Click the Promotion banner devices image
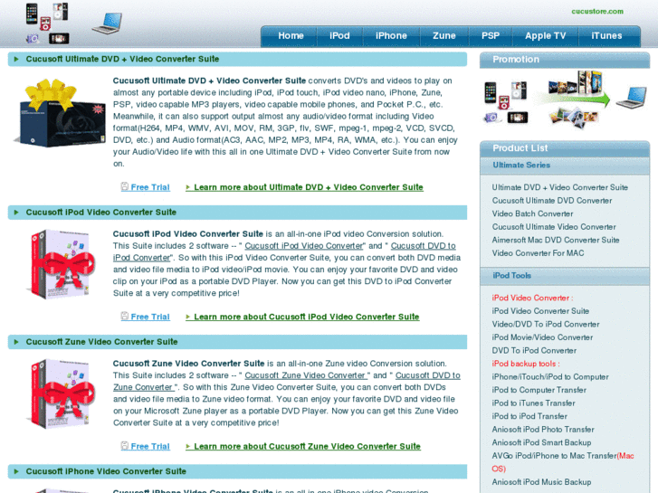Viewport: 658px width, 493px height. (x=506, y=102)
